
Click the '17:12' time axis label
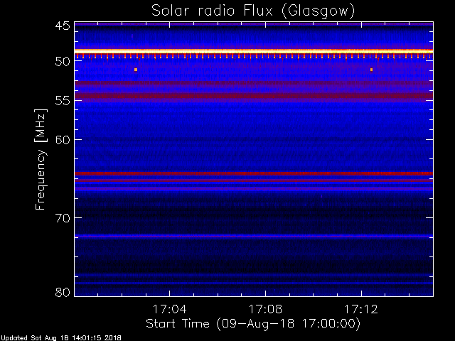point(361,309)
